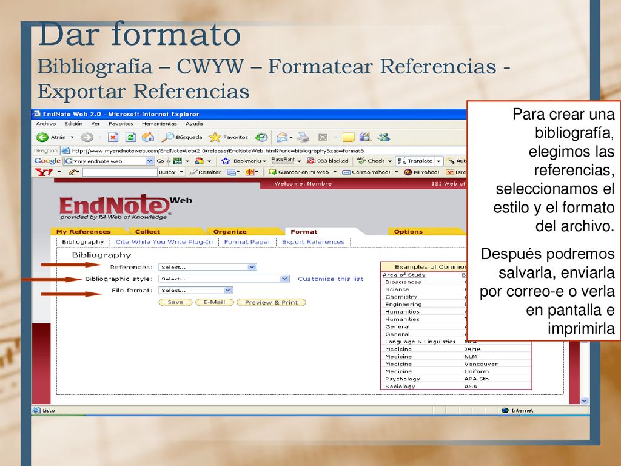621x466 pixels.
Task: Open the Format Paper link
Action: point(247,241)
